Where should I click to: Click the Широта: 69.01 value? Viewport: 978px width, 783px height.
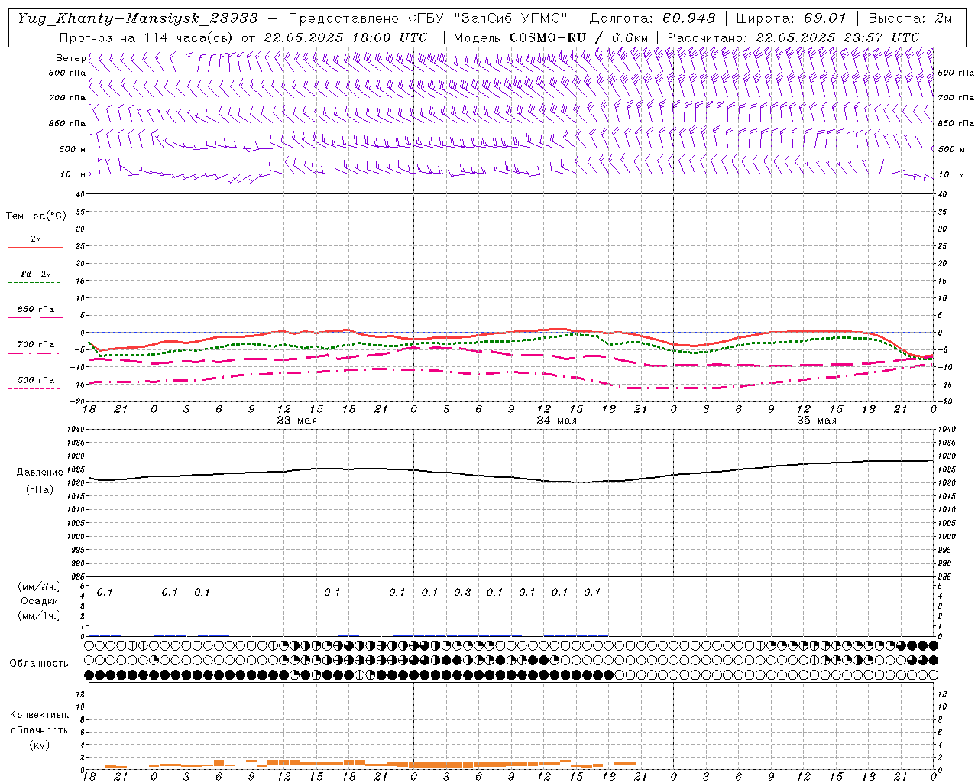(x=792, y=18)
